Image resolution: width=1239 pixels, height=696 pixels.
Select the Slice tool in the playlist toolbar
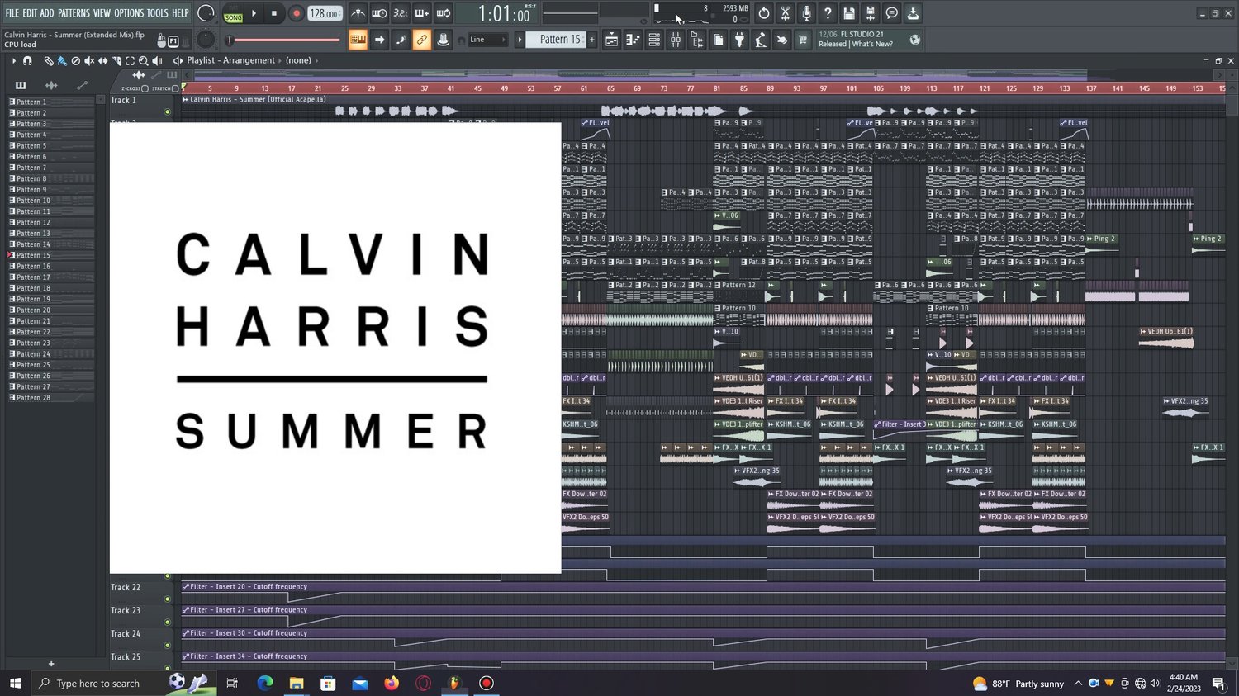pyautogui.click(x=116, y=61)
